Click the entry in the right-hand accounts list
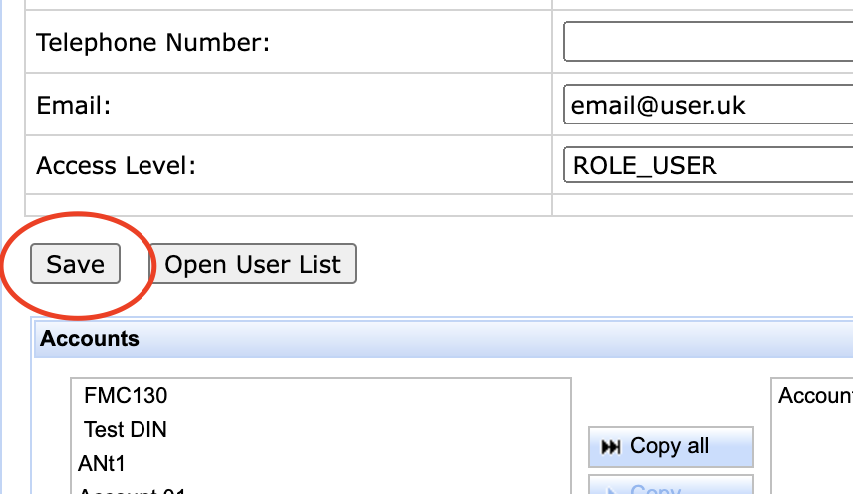 (x=814, y=396)
